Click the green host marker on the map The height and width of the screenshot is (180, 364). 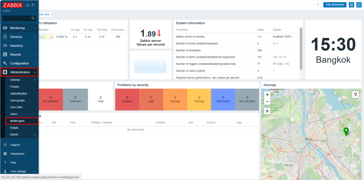(346, 132)
